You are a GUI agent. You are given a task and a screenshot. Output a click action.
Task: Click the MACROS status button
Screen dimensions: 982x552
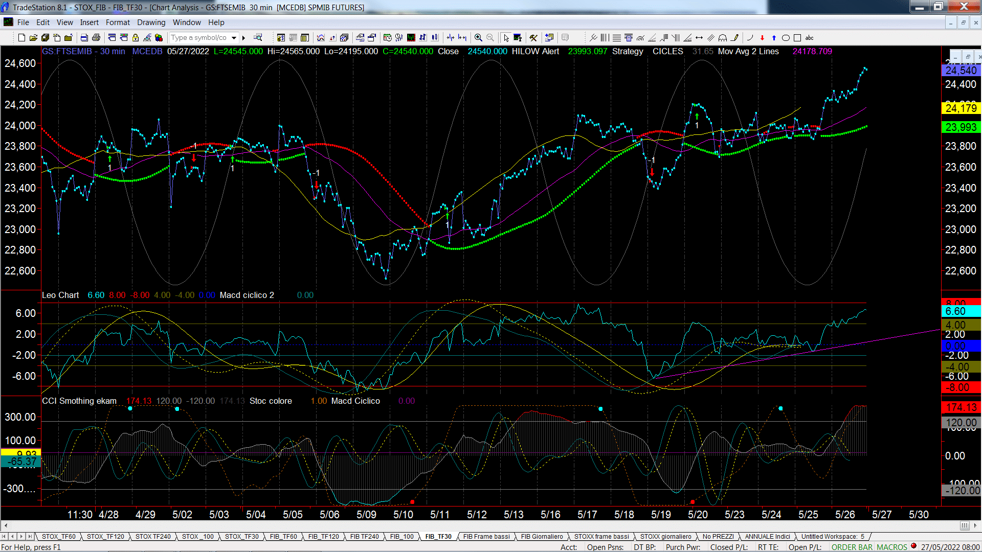point(891,547)
